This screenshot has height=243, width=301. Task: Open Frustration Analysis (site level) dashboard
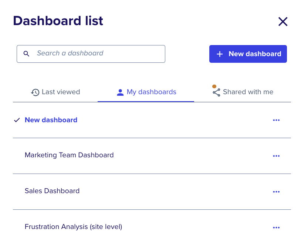73,227
